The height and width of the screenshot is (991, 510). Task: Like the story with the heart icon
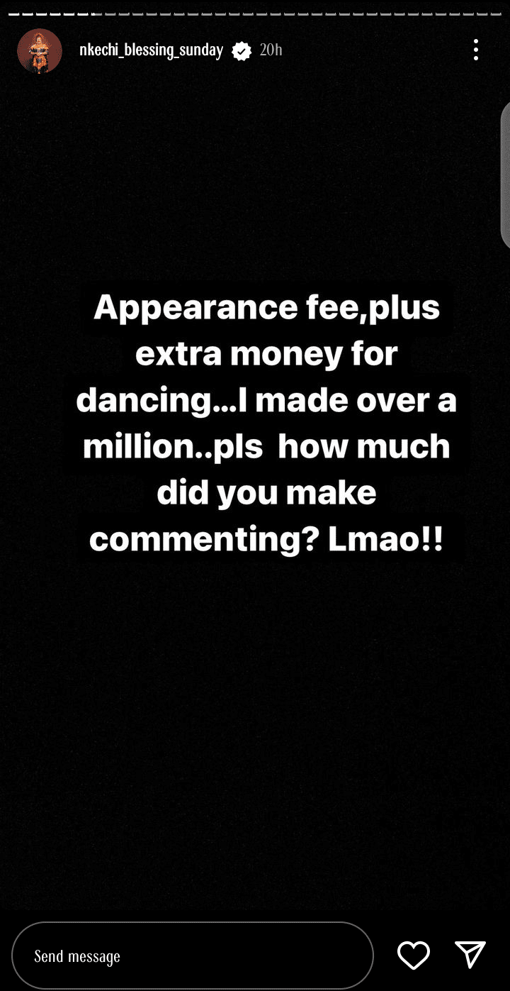click(414, 956)
